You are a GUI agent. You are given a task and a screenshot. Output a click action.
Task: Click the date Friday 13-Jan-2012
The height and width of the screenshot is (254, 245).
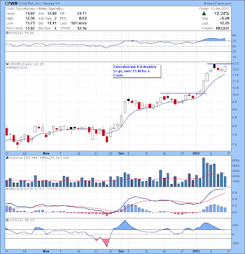(214, 9)
